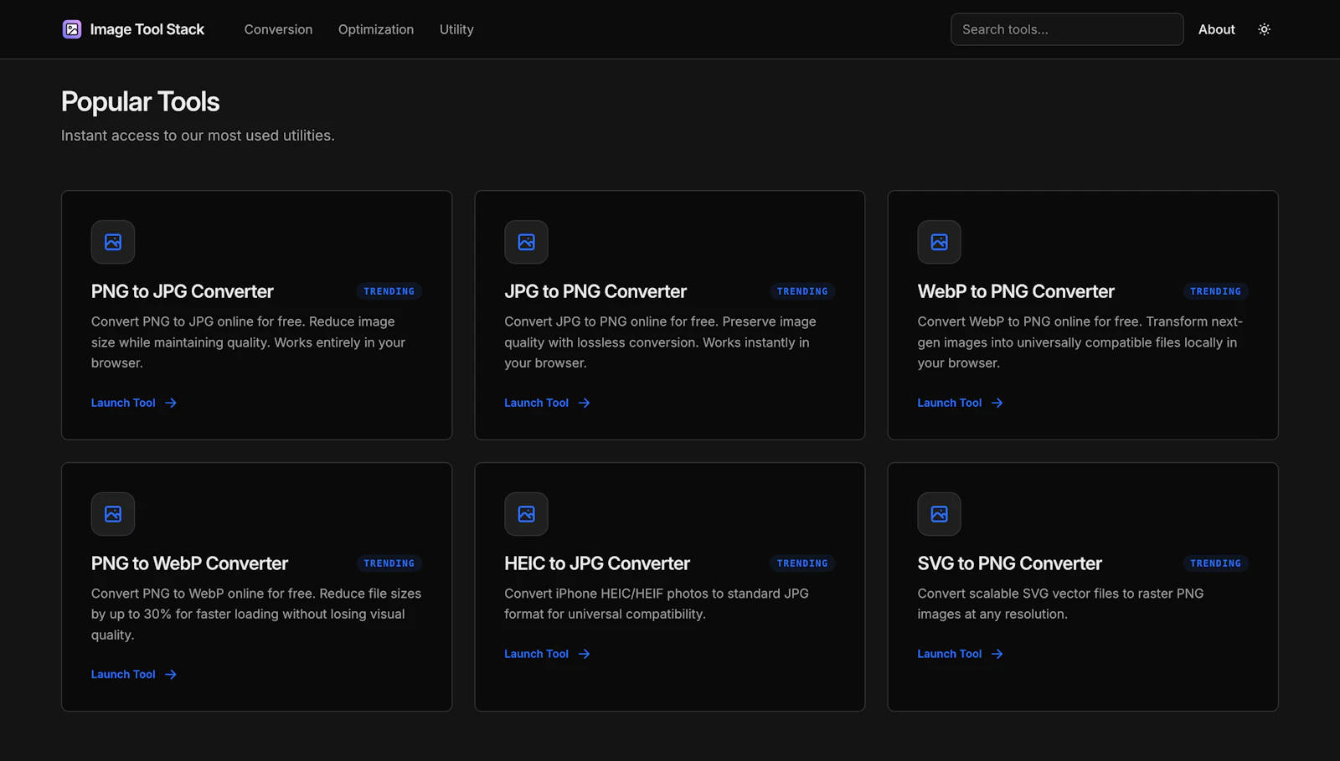Click the Image Tool Stack brand name
This screenshot has width=1340, height=761.
click(147, 29)
